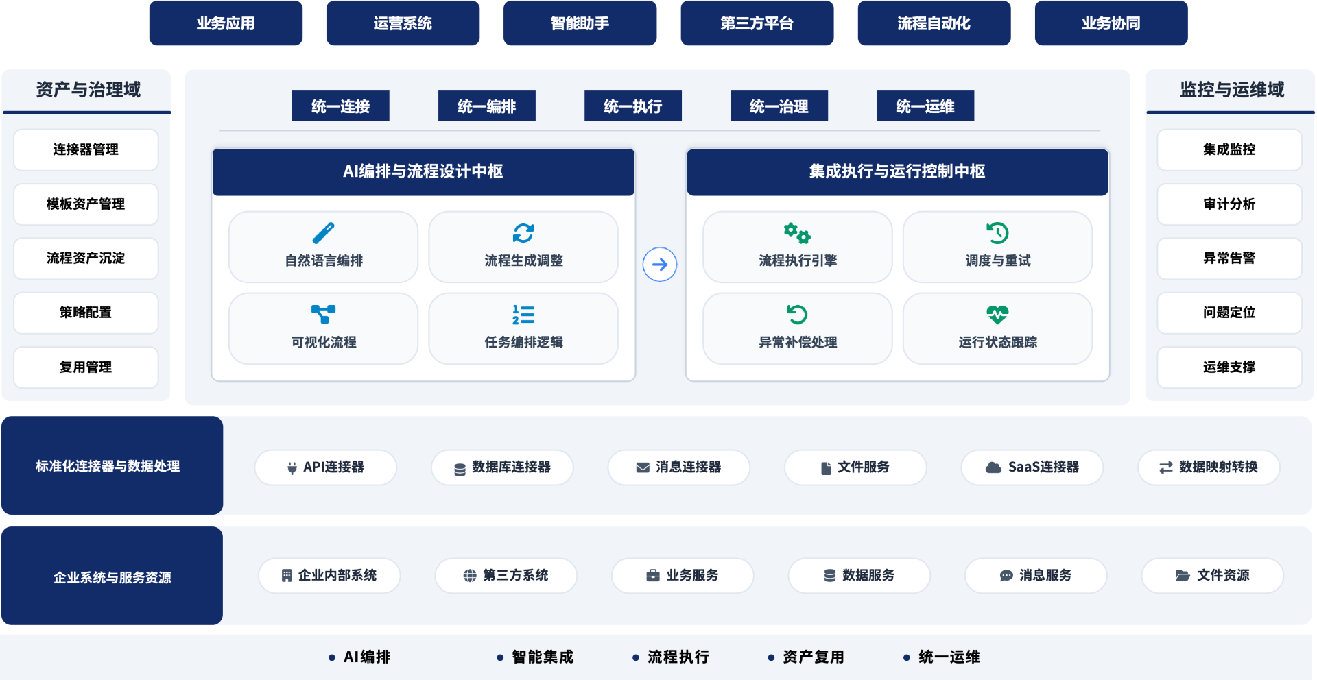Click the 业务应用 button at top
This screenshot has height=680, width=1317.
pos(226,23)
